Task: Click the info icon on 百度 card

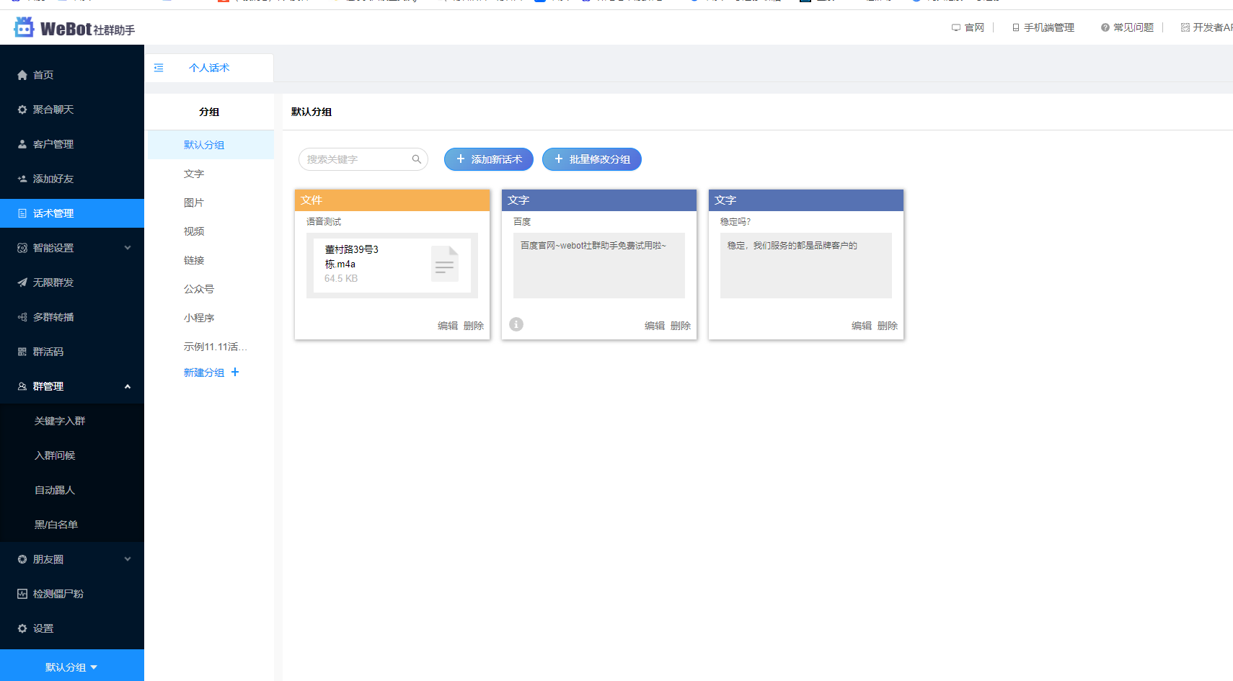Action: point(516,324)
